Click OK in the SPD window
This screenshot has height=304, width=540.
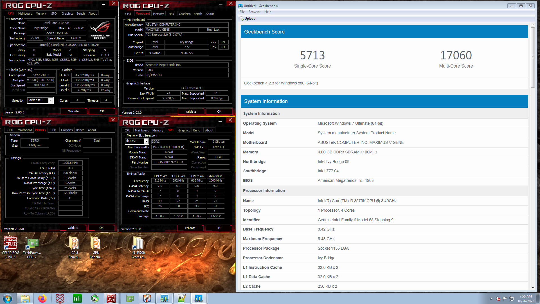pos(219,228)
